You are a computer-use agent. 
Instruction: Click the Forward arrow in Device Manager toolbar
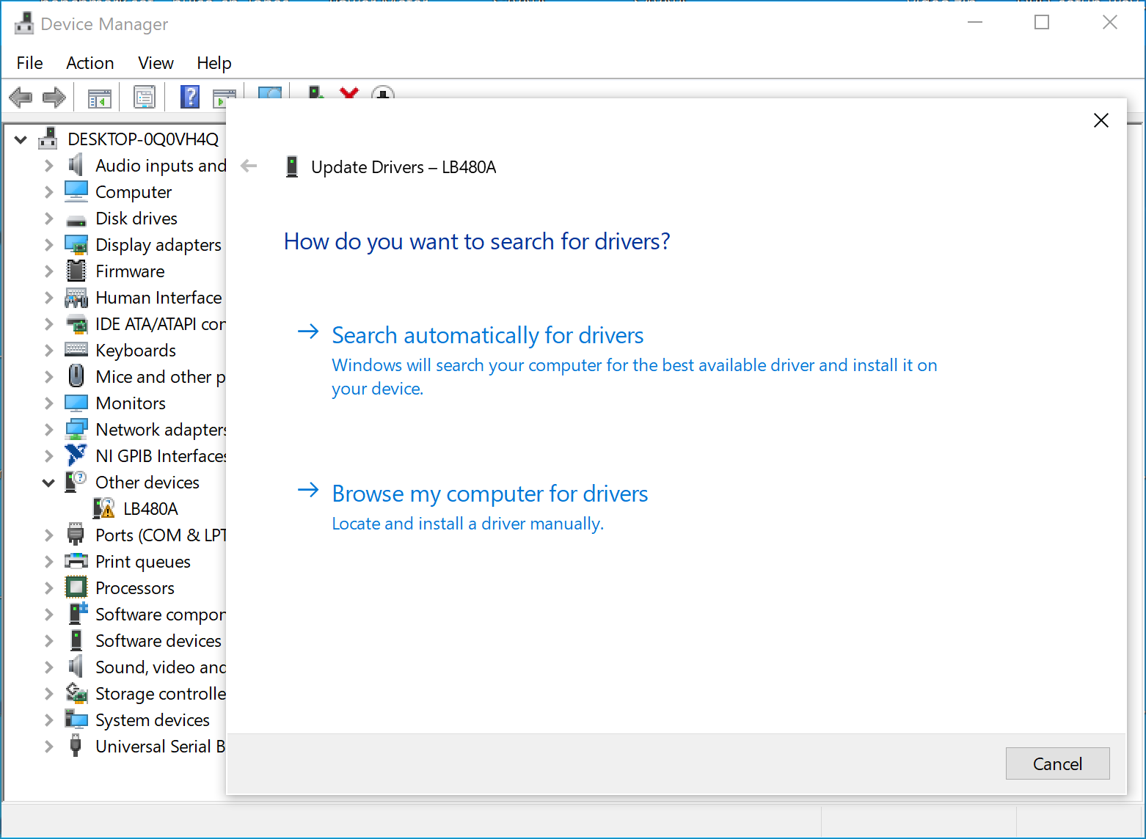tap(54, 97)
